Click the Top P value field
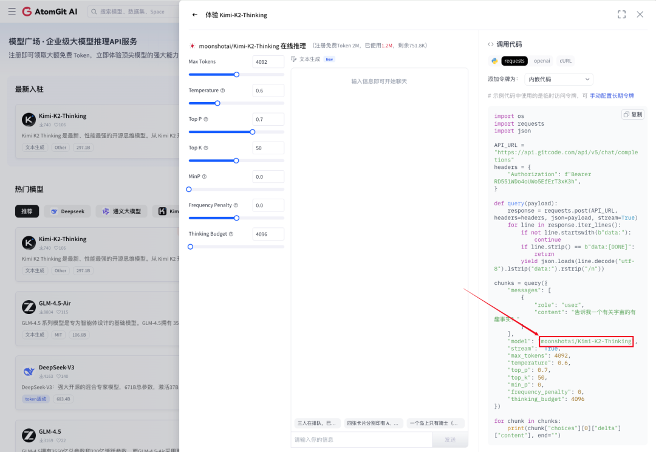This screenshot has height=452, width=656. coord(268,119)
